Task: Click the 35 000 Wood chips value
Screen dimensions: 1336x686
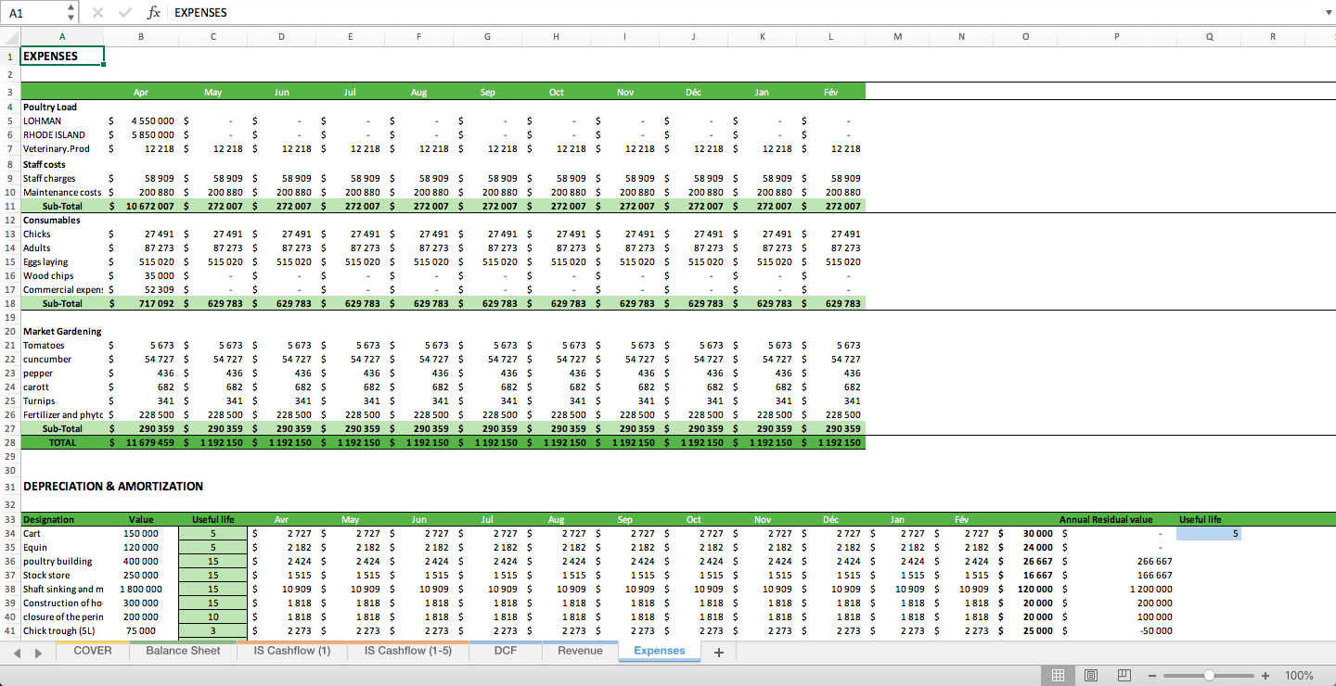Action: (141, 275)
